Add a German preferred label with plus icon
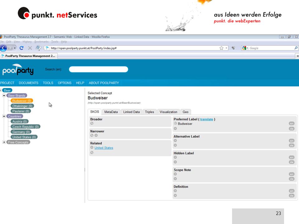299x224 pixels. 175,128
